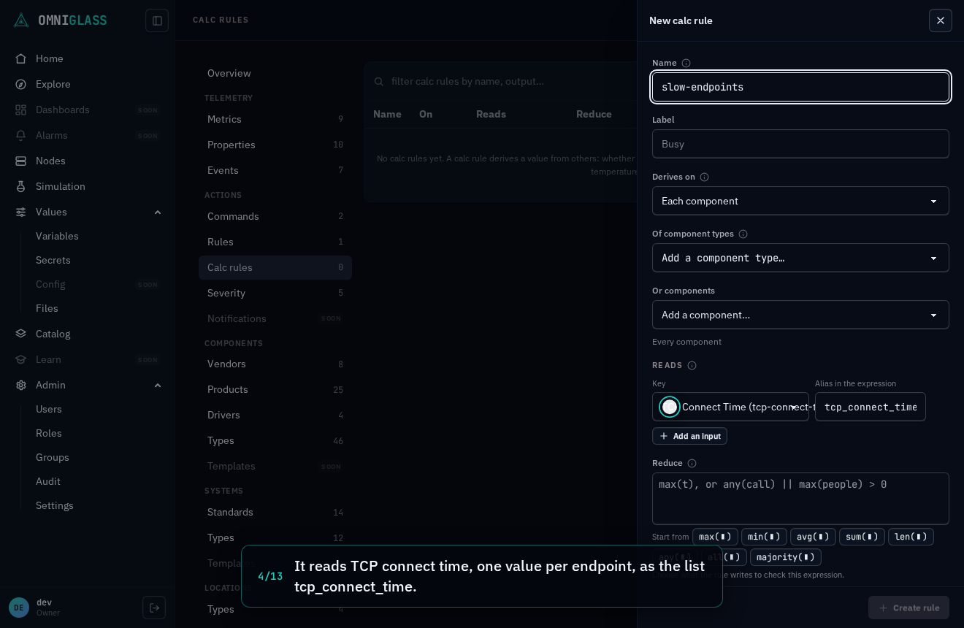Open Secrets under Values
Image resolution: width=964 pixels, height=628 pixels.
point(53,260)
